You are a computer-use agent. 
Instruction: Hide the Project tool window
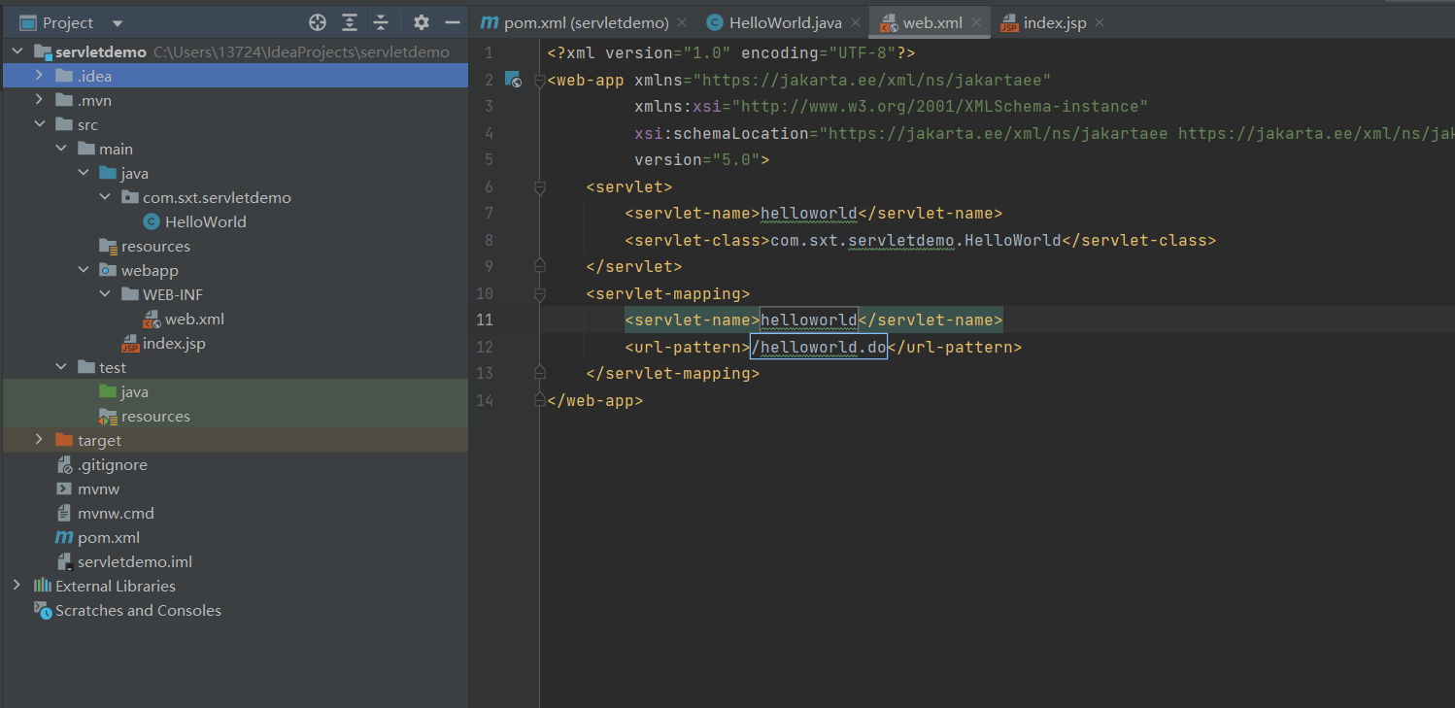[x=452, y=22]
